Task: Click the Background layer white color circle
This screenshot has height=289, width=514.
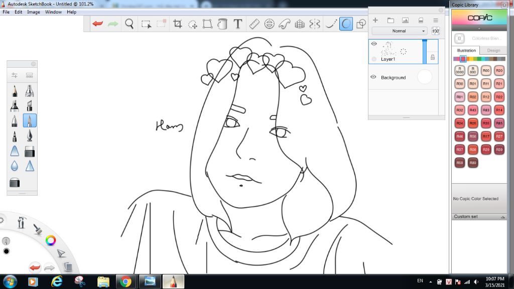Action: (x=425, y=77)
